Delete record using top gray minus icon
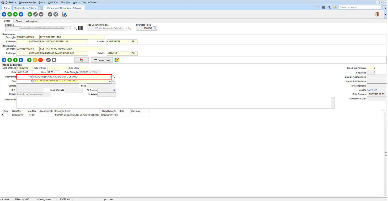This screenshot has height=201, width=388. (41, 14)
